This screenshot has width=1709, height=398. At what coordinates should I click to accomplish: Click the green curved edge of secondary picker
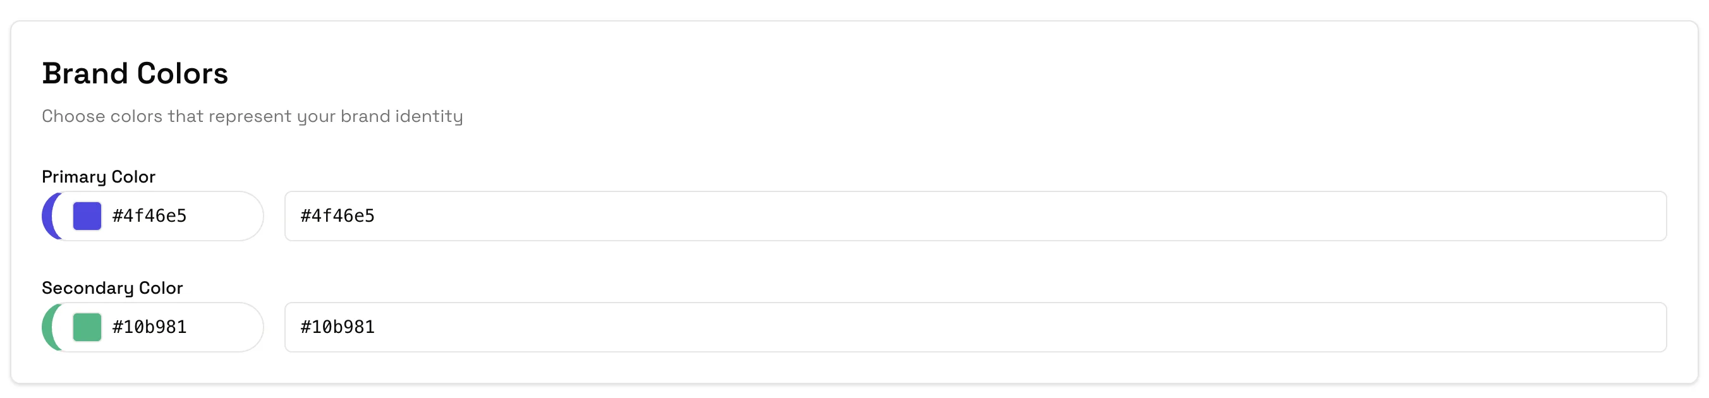click(x=49, y=327)
